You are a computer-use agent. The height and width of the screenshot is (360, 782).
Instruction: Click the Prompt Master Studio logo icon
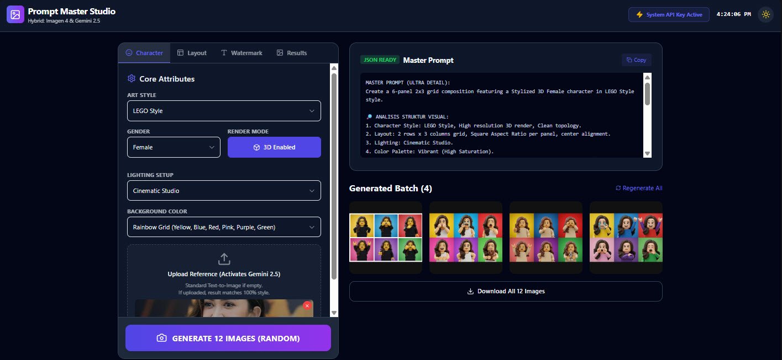click(15, 14)
